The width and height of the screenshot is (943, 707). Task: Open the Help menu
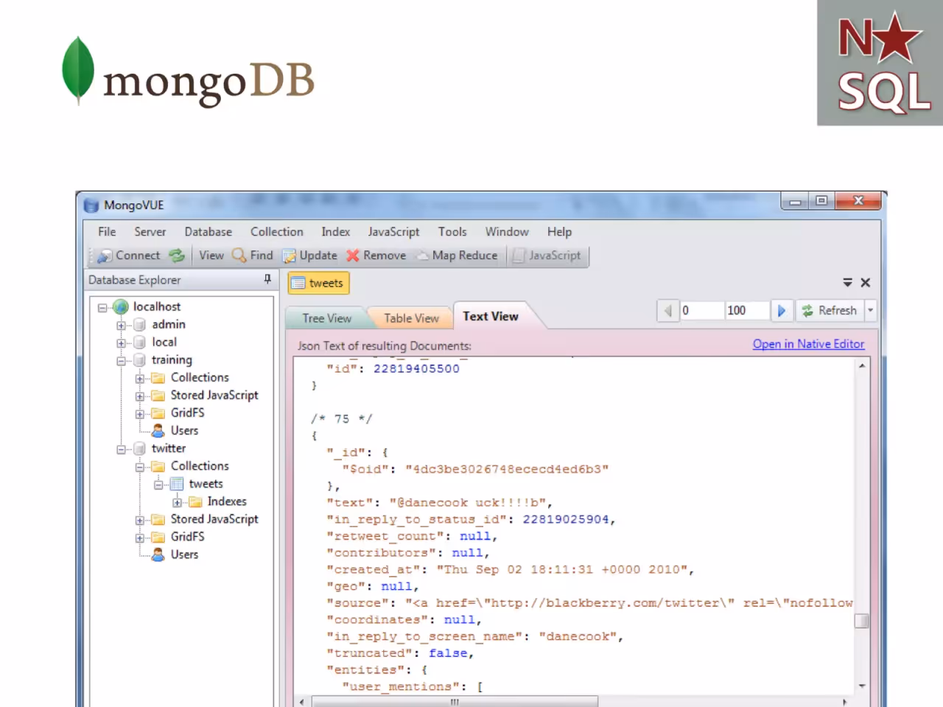[x=559, y=231]
